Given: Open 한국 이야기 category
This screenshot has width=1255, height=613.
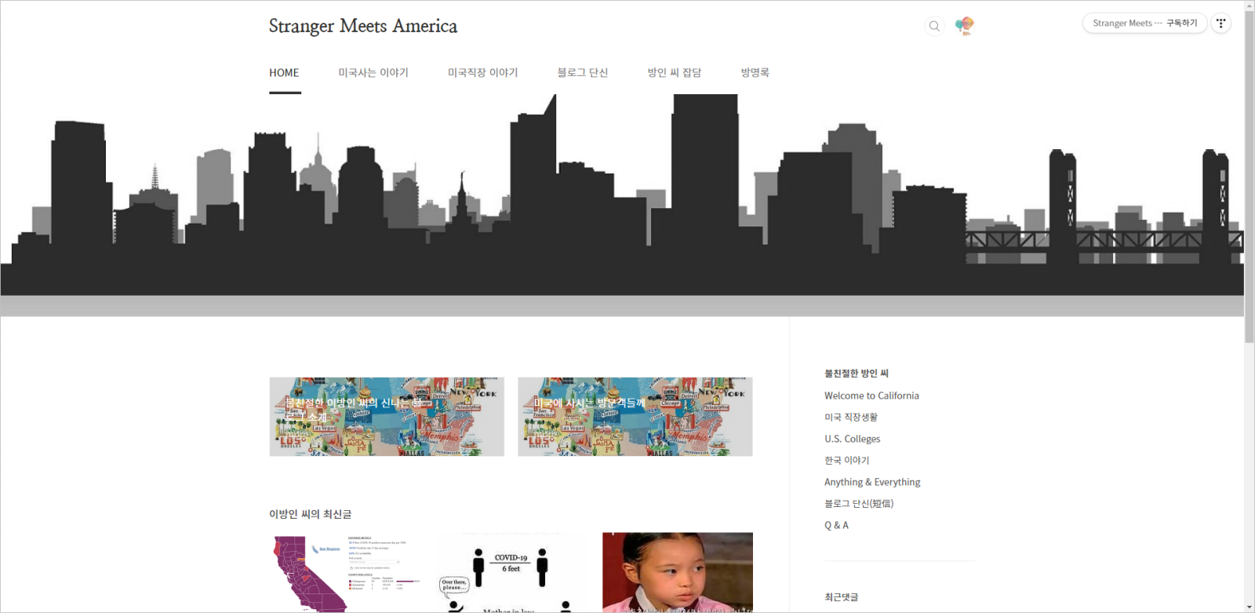Looking at the screenshot, I should [847, 461].
